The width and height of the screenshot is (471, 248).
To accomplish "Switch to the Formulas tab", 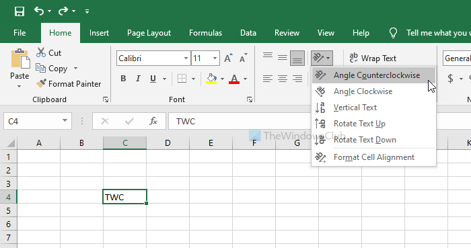I will pyautogui.click(x=205, y=33).
